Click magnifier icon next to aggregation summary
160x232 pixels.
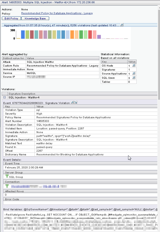tap(122, 25)
